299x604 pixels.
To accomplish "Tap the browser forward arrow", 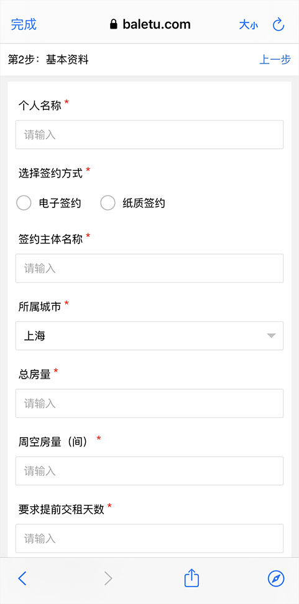I will pyautogui.click(x=108, y=578).
